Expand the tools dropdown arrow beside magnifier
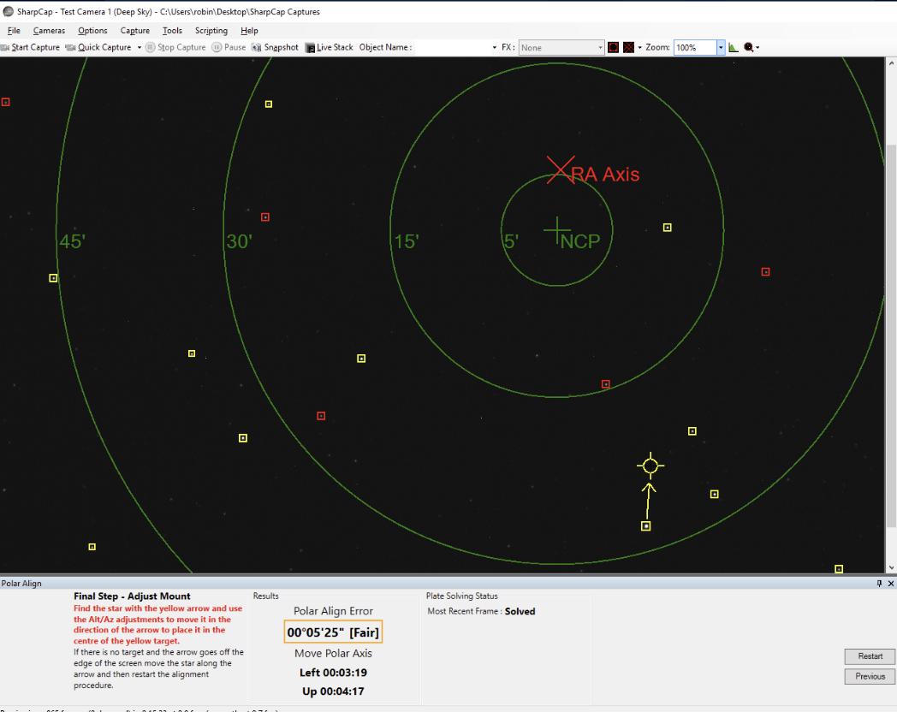The image size is (897, 712). [757, 47]
